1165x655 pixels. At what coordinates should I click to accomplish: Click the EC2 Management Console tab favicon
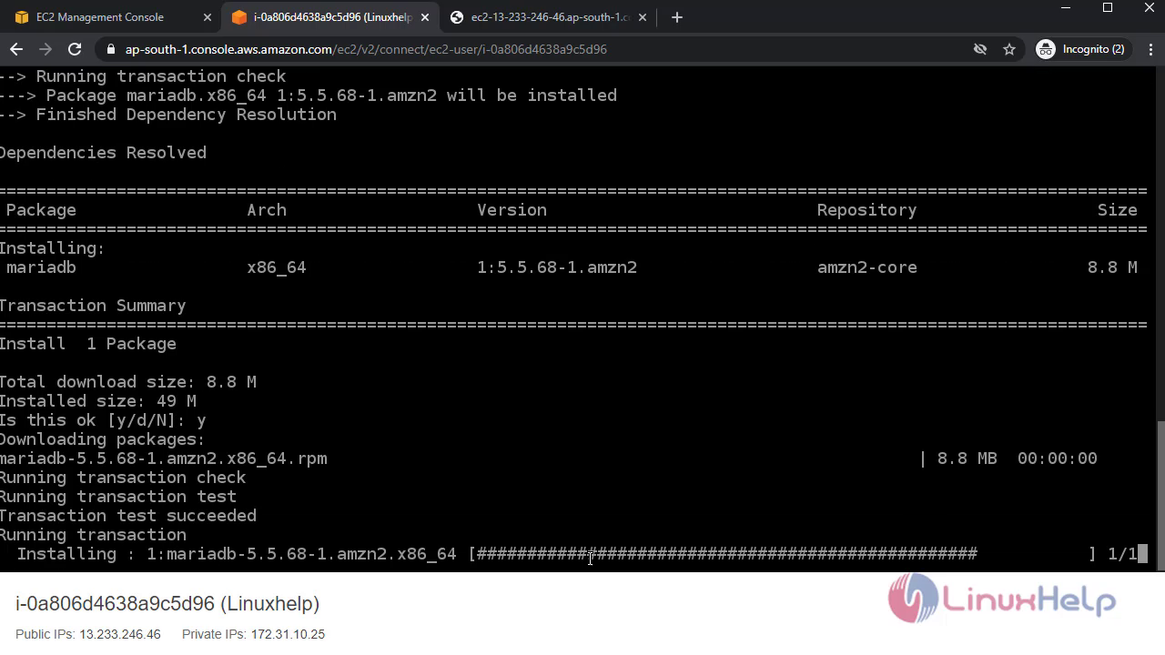(x=22, y=17)
